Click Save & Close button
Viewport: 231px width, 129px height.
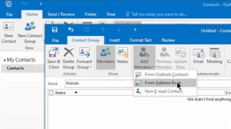point(54,58)
